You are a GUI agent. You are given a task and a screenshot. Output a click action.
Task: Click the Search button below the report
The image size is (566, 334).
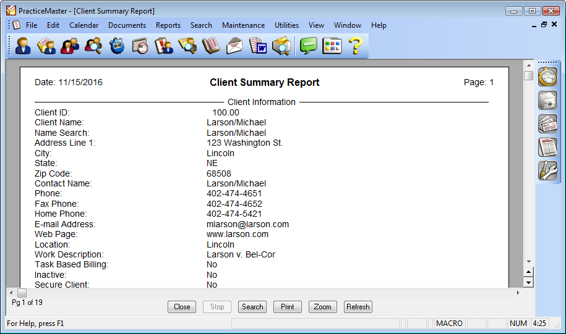pyautogui.click(x=252, y=307)
